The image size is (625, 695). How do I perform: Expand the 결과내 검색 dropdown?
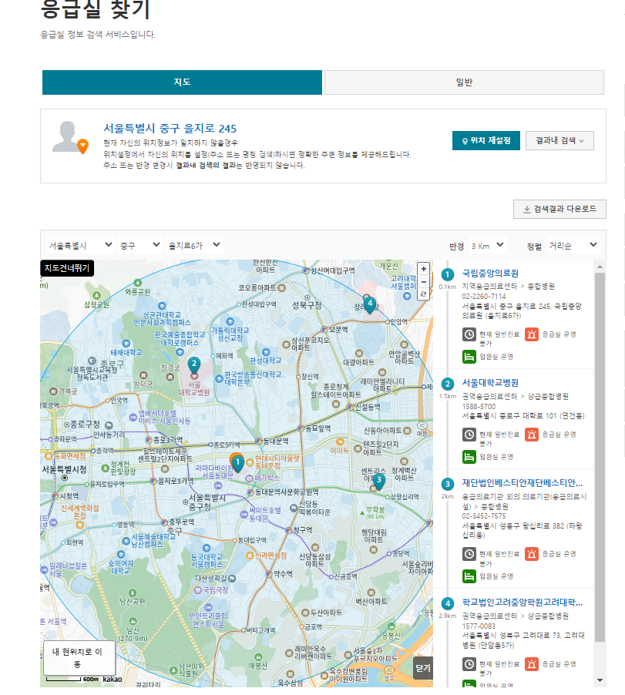click(x=559, y=140)
